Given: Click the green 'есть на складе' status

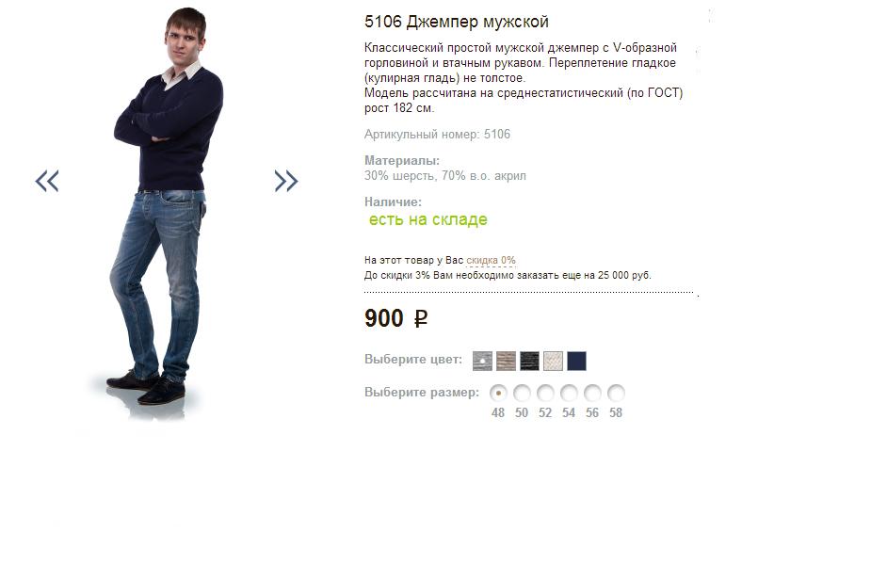Looking at the screenshot, I should [x=428, y=219].
